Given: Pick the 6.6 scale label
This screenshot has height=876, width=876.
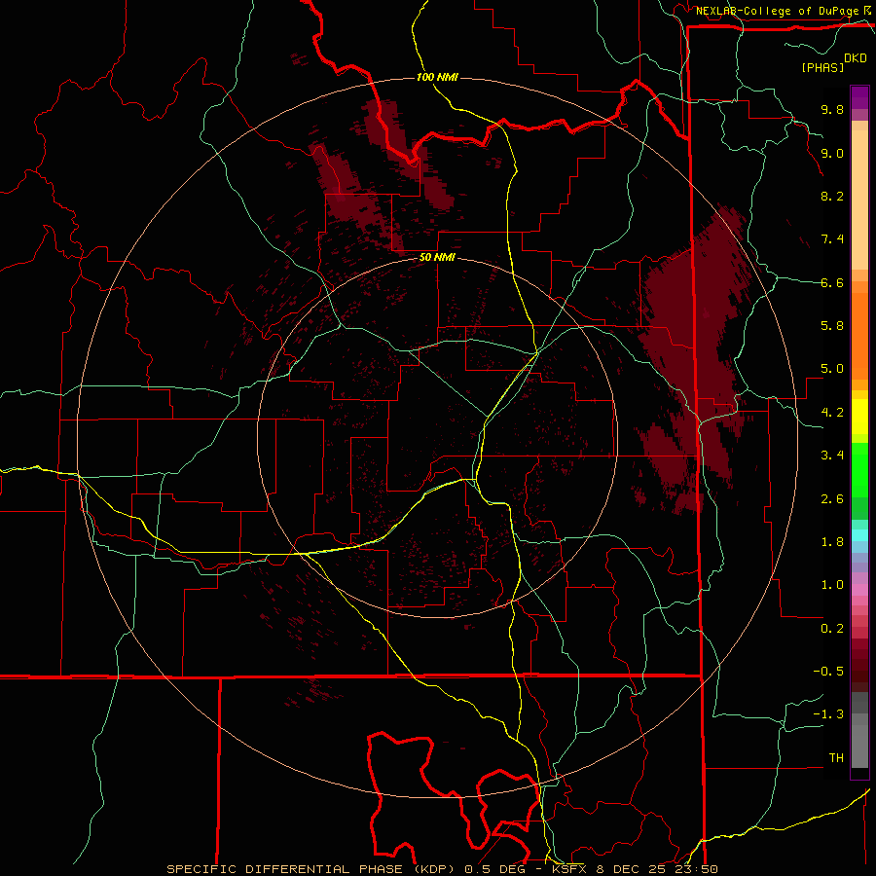Looking at the screenshot, I should (x=832, y=282).
